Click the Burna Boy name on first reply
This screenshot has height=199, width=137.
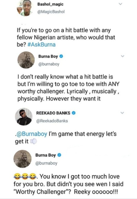coord(48,56)
